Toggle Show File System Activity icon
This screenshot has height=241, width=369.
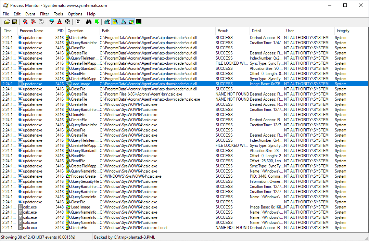115,22
